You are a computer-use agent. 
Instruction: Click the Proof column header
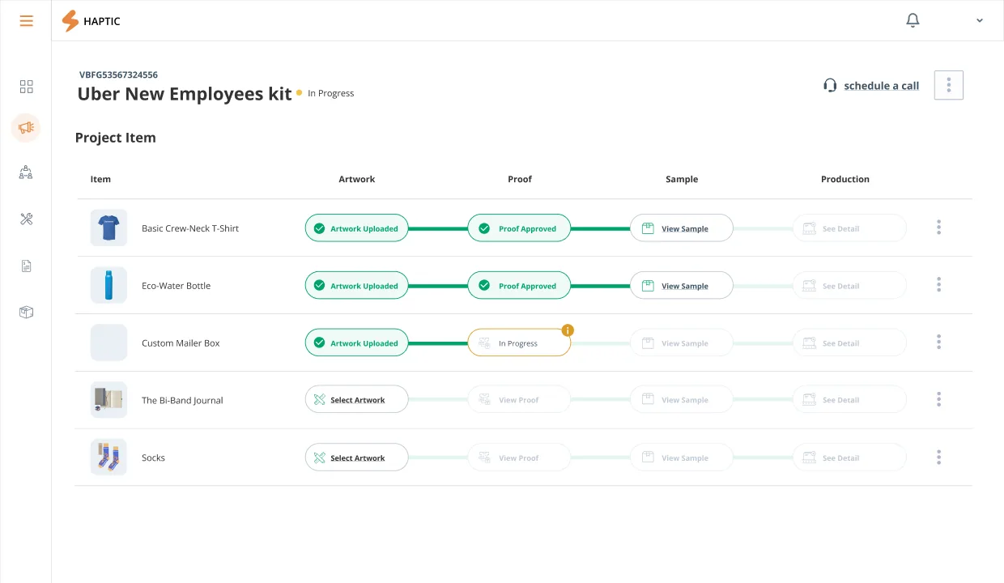pos(520,179)
